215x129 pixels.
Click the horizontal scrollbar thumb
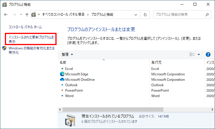coord(113,109)
